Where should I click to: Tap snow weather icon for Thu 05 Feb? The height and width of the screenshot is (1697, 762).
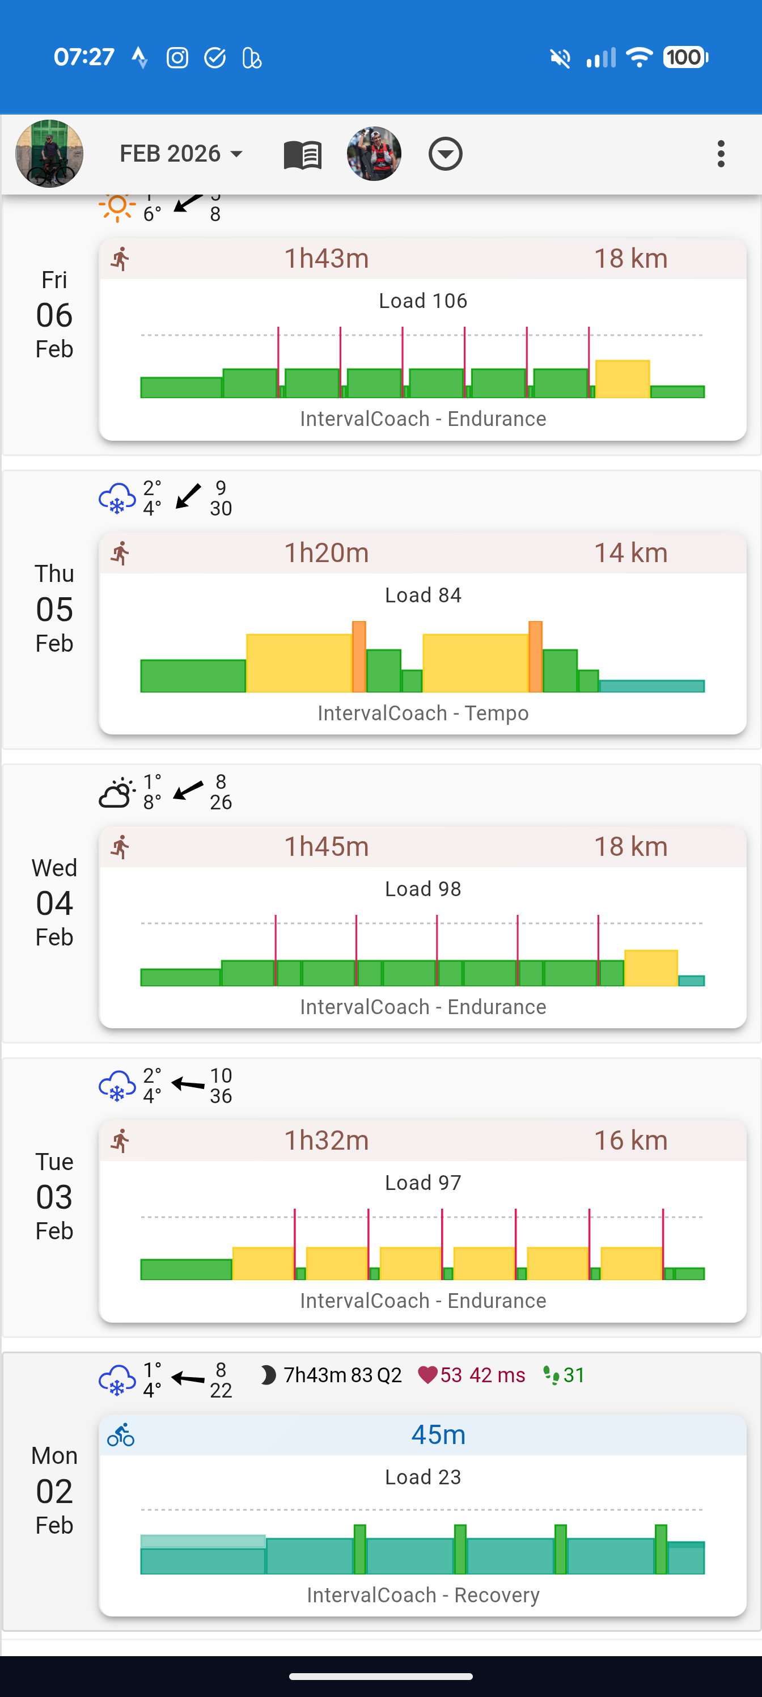[117, 498]
